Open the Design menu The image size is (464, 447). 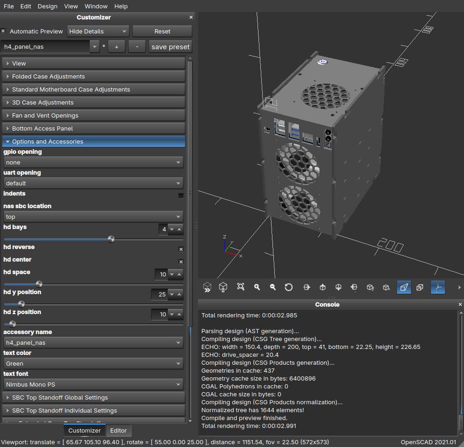47,6
